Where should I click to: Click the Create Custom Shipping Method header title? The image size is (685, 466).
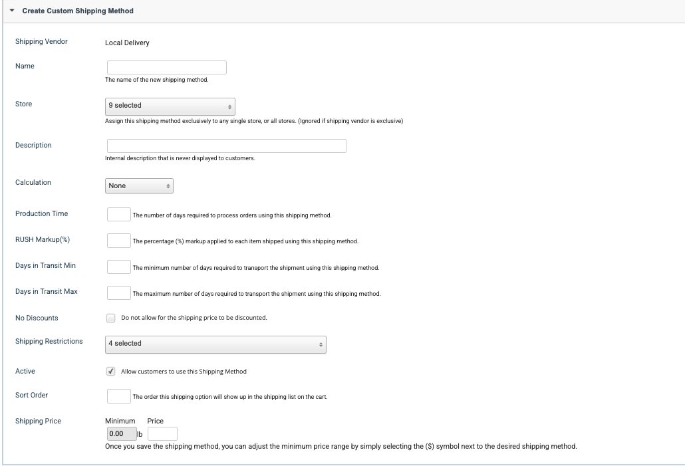point(78,11)
